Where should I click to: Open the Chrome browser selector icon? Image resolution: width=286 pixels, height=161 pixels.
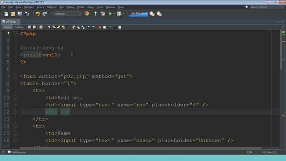[x=87, y=14]
